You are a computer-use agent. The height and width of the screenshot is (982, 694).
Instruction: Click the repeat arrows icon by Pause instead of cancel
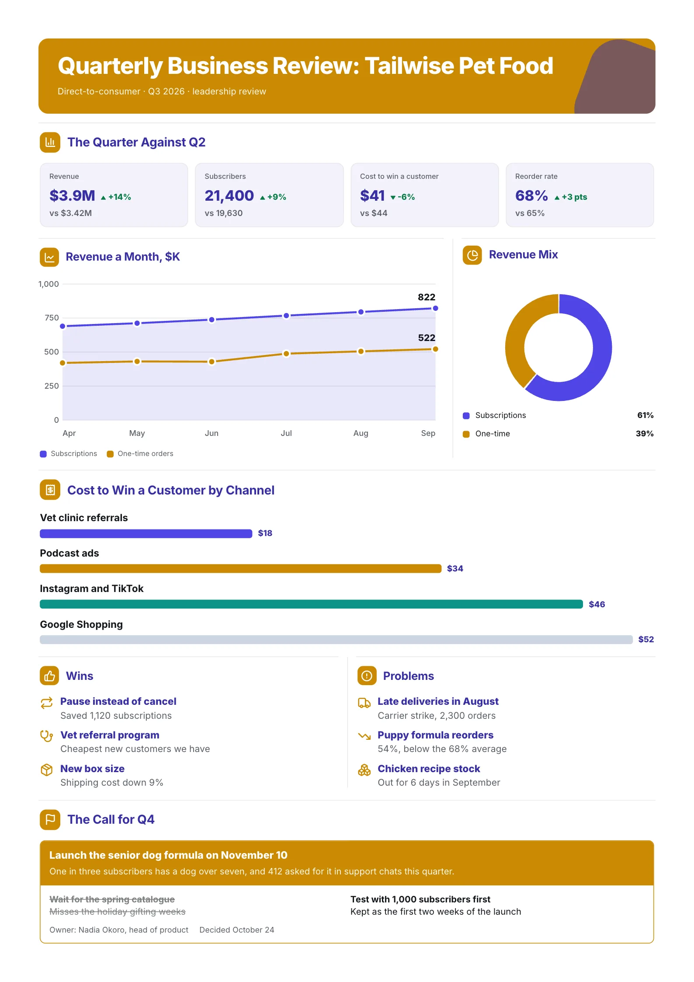tap(46, 703)
